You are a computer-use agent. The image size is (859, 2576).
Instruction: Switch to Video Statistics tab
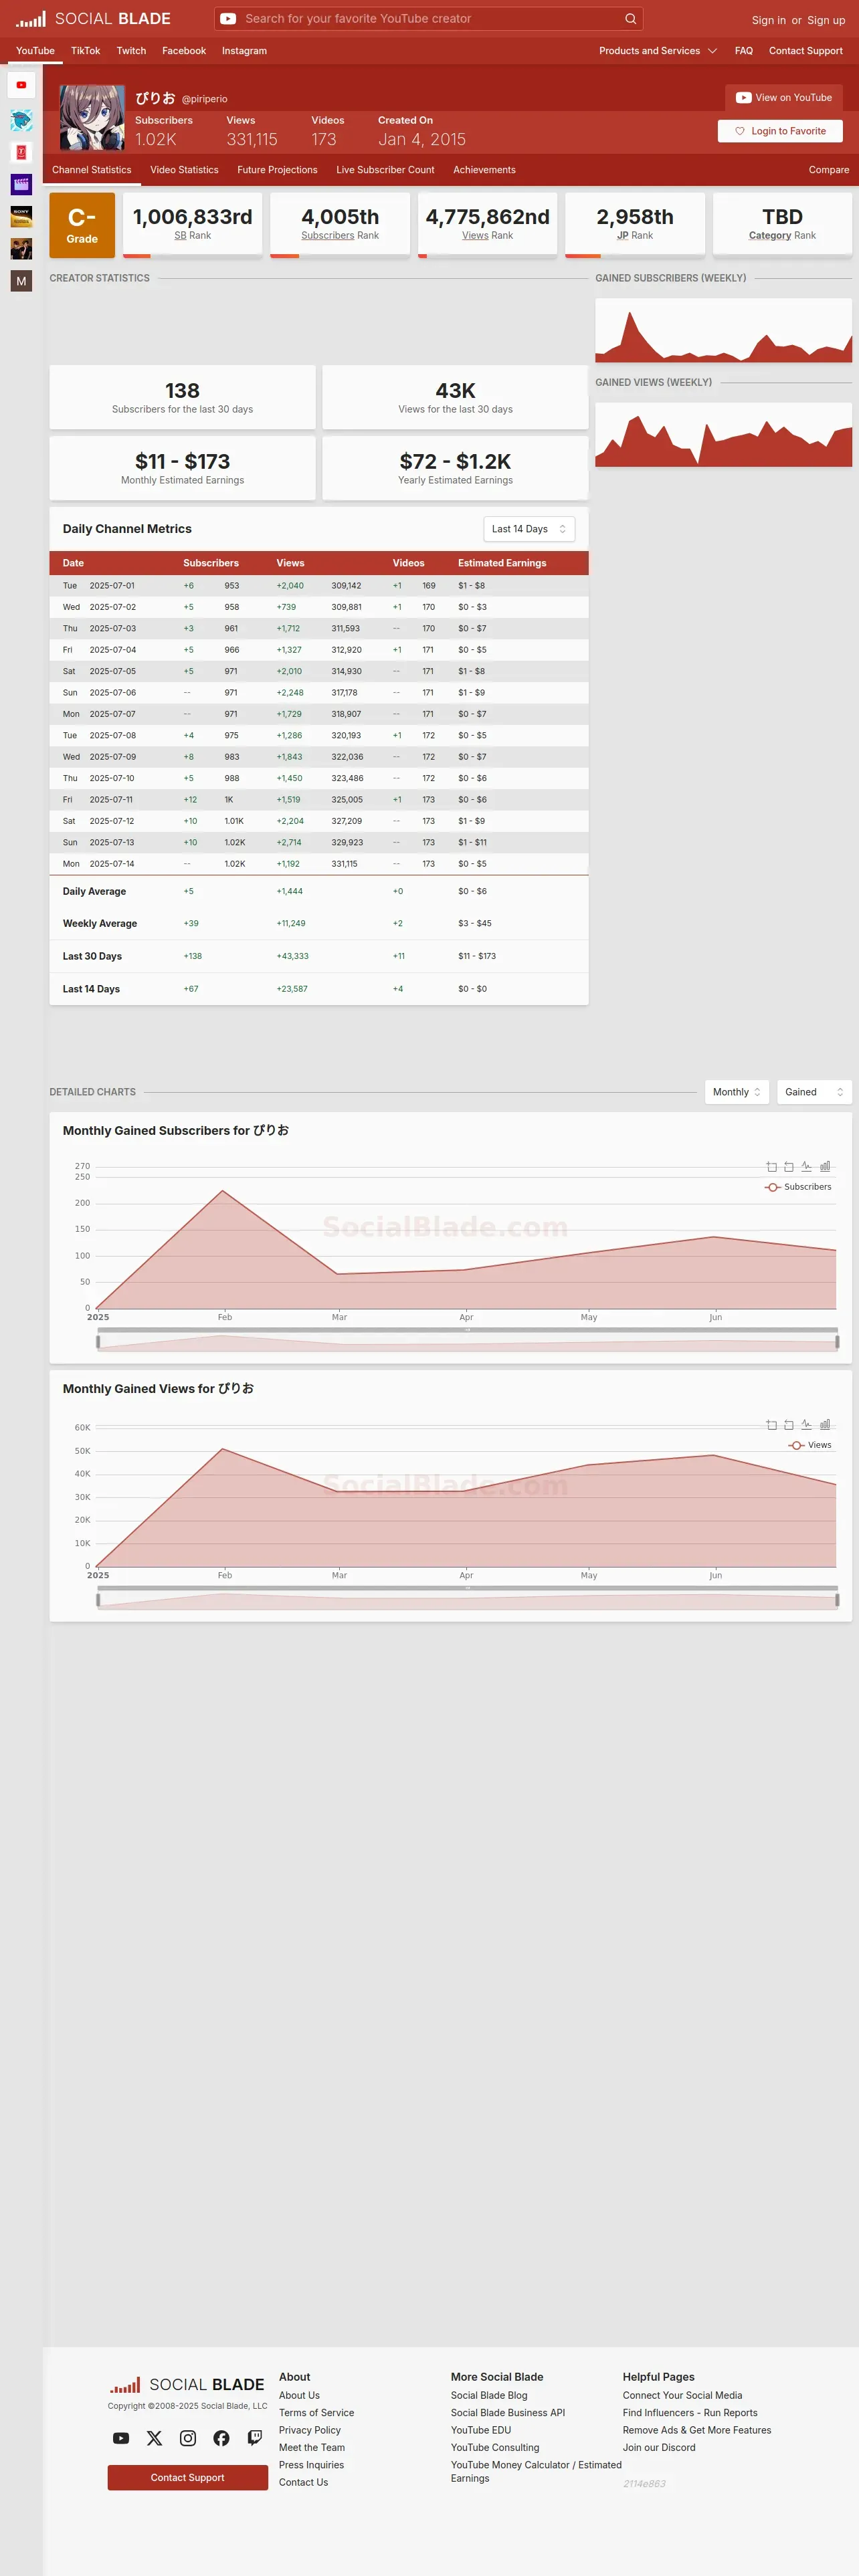pos(184,170)
